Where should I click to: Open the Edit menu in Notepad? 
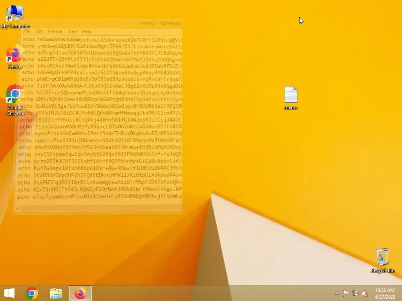pyautogui.click(x=39, y=31)
